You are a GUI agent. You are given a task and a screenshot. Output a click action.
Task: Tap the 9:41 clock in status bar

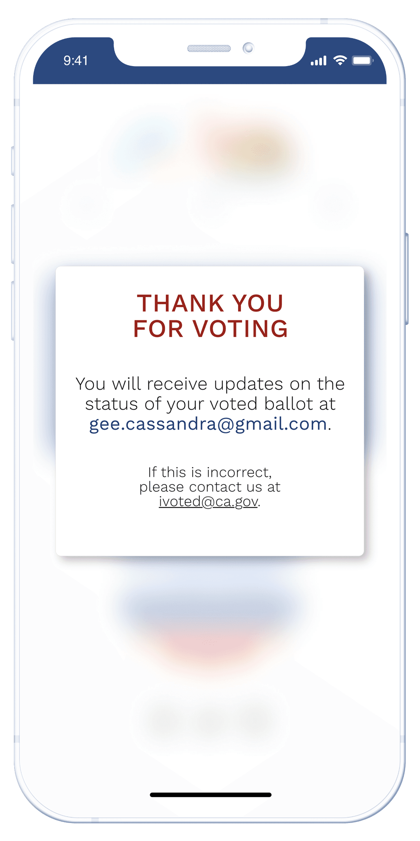(x=76, y=61)
